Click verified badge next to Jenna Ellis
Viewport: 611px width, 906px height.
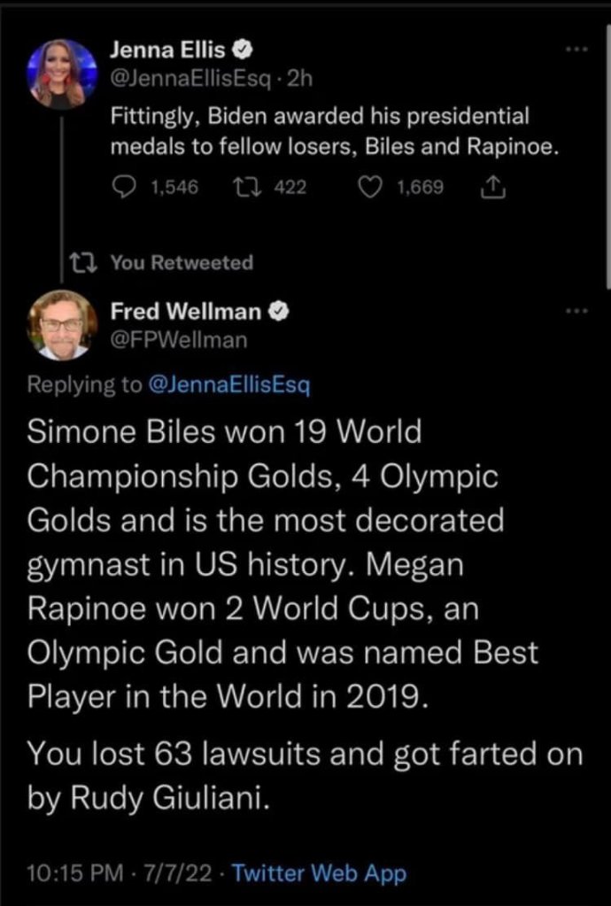tap(236, 54)
